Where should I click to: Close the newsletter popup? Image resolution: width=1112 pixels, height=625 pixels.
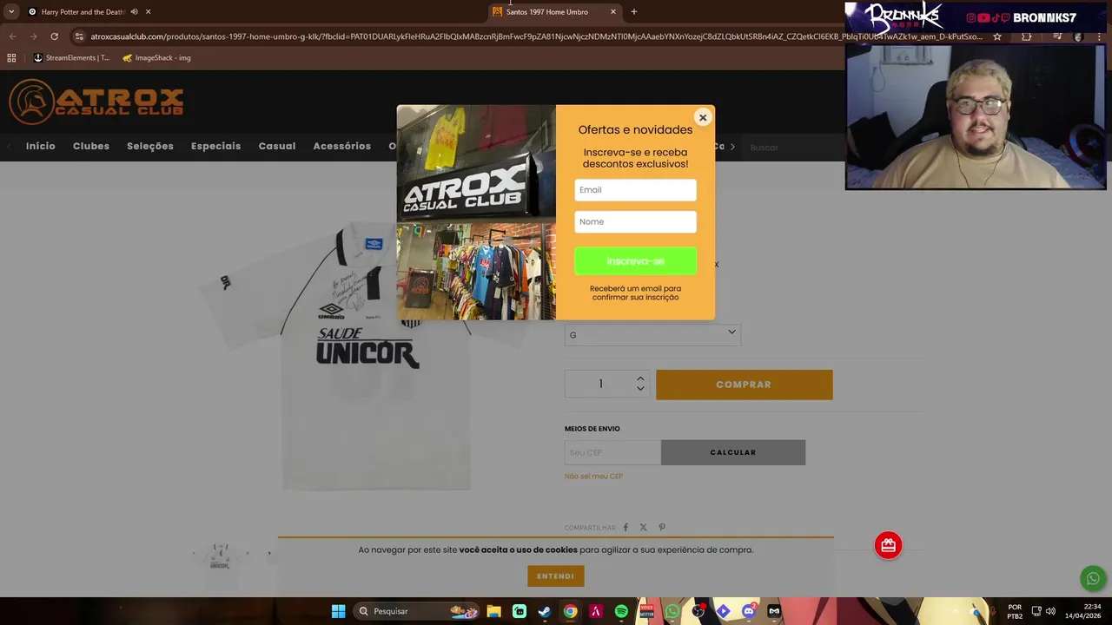click(x=703, y=118)
